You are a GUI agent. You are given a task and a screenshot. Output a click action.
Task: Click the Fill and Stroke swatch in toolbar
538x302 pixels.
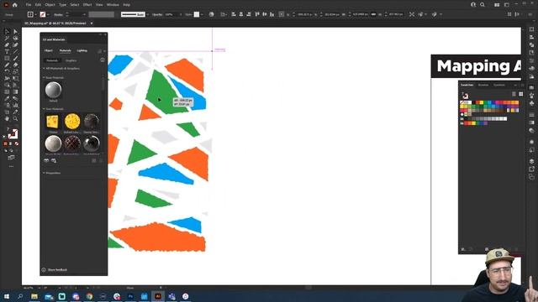[x=13, y=133]
